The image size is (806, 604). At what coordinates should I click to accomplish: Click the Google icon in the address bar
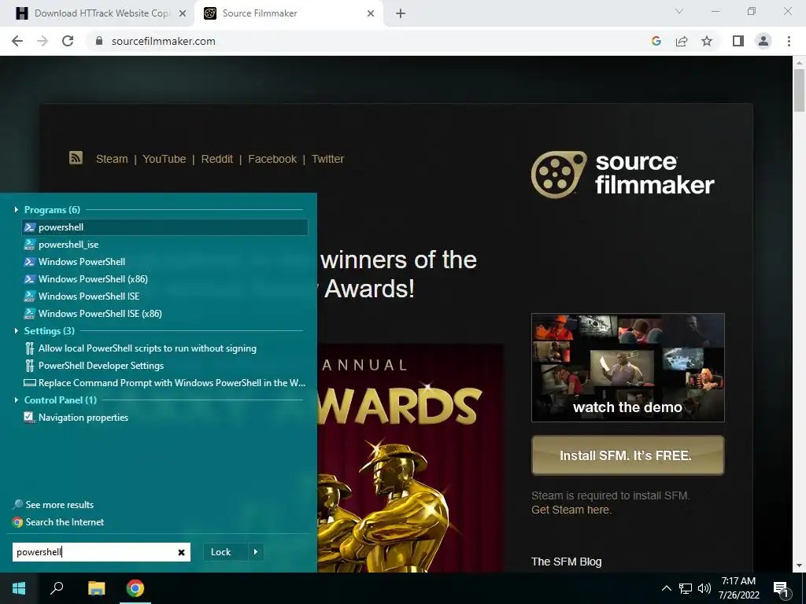656,41
